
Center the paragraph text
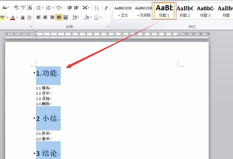tap(45, 17)
